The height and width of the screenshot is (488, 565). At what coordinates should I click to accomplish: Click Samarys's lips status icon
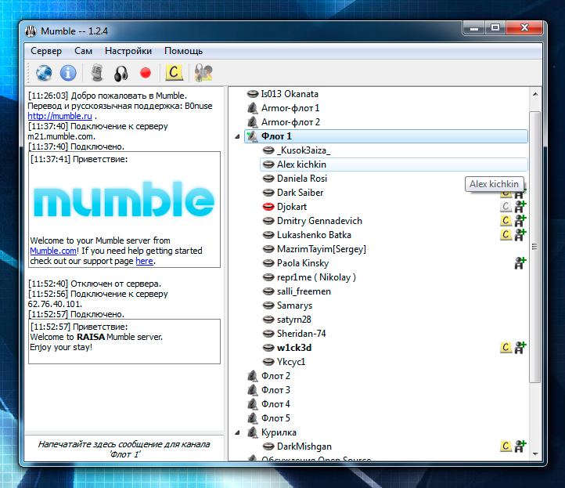(x=268, y=305)
